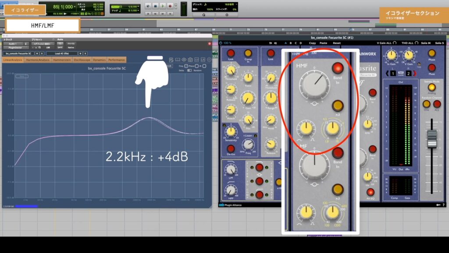Select the previous channel left arrow
449x253 pixels.
click(x=387, y=73)
